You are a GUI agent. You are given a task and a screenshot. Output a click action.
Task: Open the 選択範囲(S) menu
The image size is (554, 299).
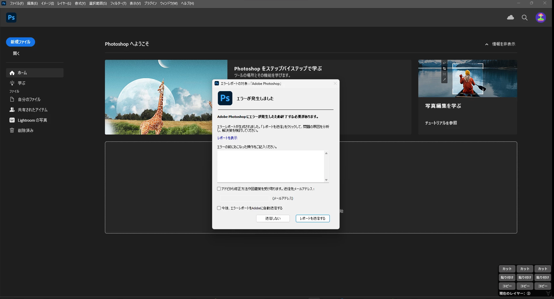(x=98, y=3)
